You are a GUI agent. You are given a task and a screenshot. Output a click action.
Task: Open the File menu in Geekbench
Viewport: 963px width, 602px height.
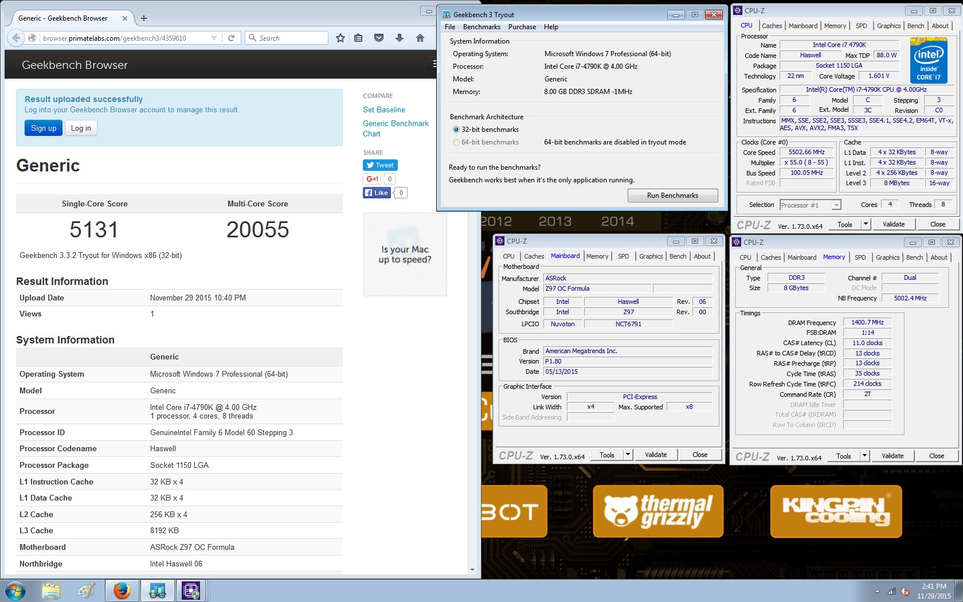click(x=450, y=27)
